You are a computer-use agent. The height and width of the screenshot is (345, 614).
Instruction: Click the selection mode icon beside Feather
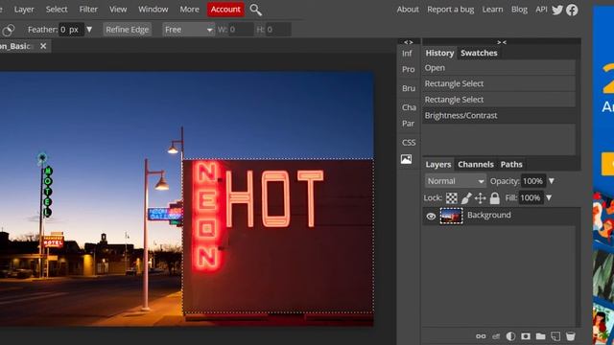tap(9, 30)
